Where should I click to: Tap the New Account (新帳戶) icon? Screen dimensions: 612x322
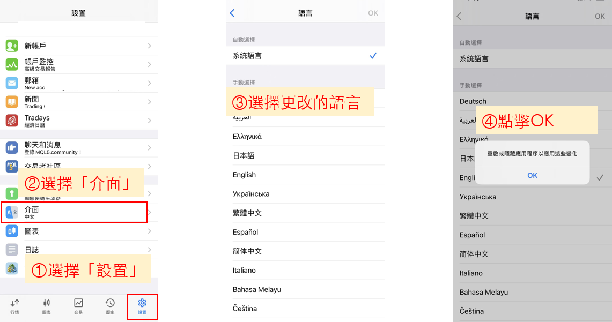pyautogui.click(x=12, y=46)
